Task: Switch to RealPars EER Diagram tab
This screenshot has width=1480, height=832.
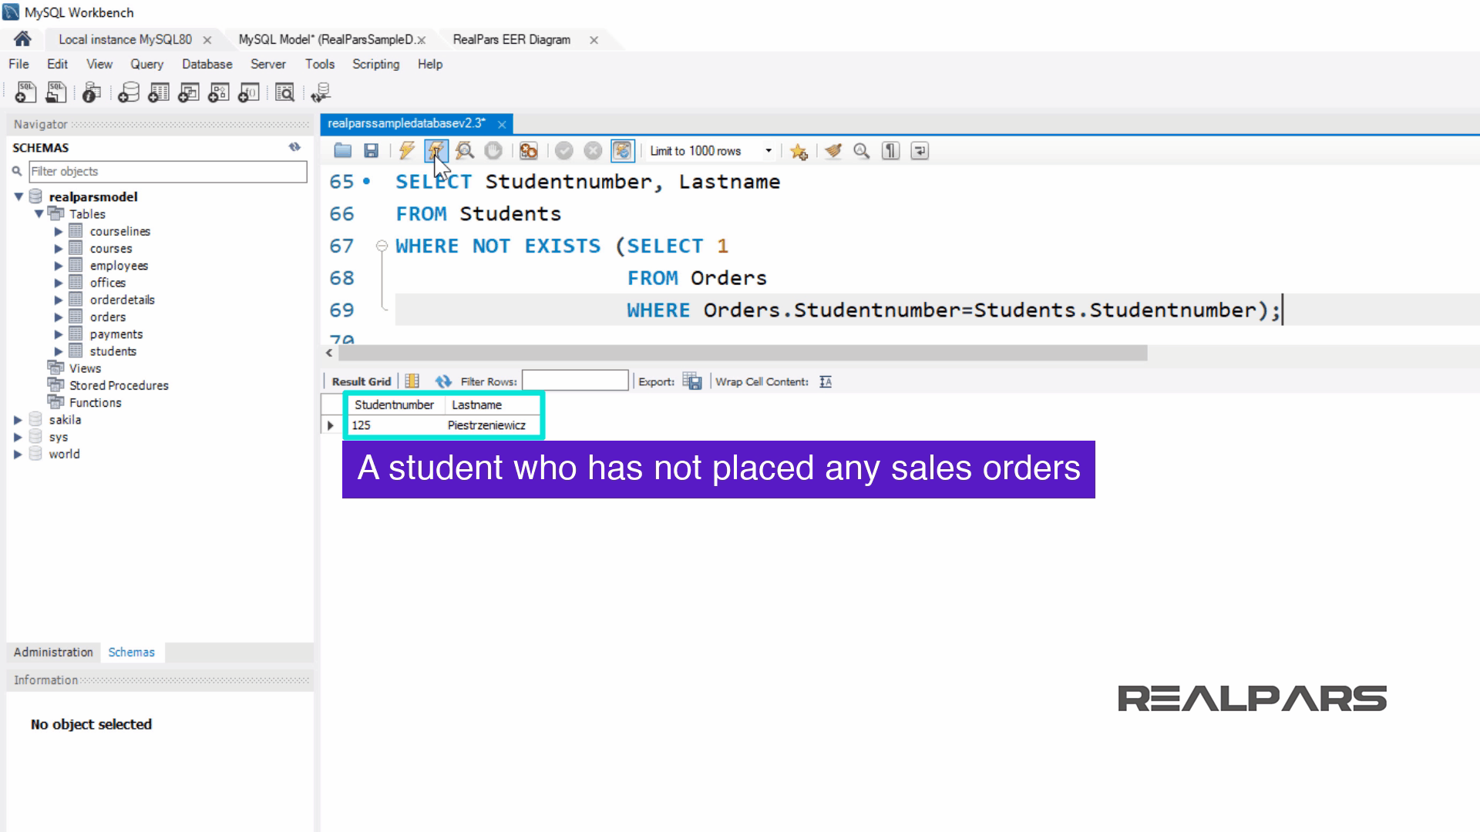Action: tap(511, 39)
